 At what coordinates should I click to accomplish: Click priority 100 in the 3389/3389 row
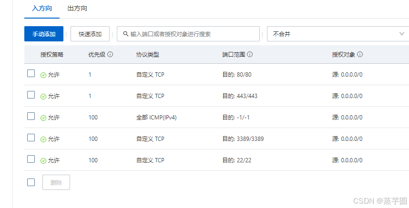(x=93, y=139)
